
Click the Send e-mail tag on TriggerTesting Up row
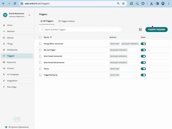114,75
